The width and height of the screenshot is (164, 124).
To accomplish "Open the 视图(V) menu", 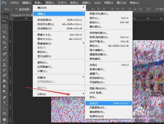I will [x=109, y=3].
